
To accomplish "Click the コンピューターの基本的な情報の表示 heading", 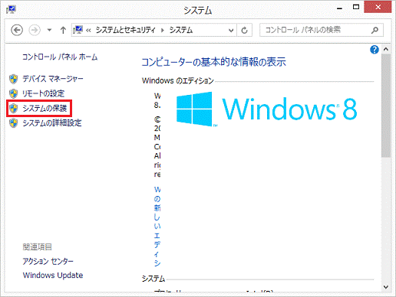I will point(213,62).
